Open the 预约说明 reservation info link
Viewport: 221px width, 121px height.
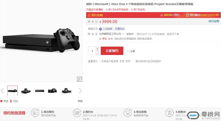point(214,21)
